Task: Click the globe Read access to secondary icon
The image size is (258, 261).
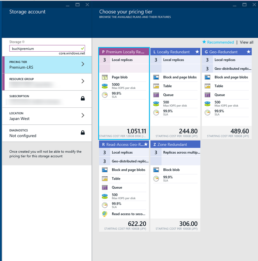Action: (105, 214)
